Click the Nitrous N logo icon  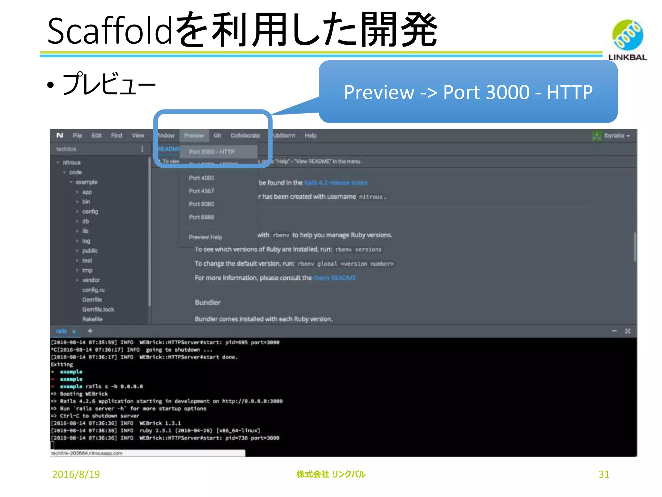60,136
